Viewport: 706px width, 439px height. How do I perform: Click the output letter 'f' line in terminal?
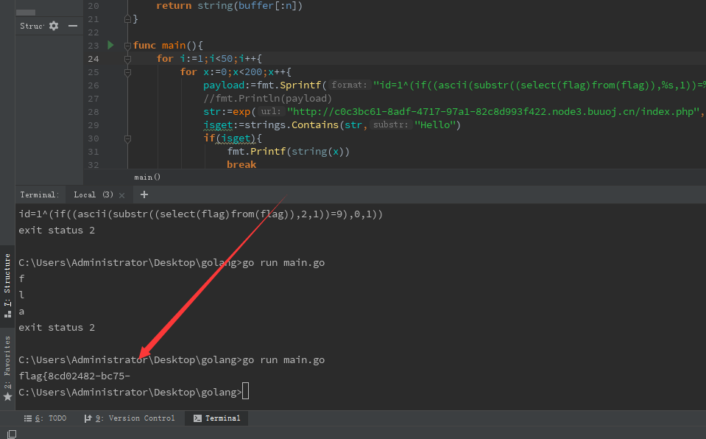pyautogui.click(x=21, y=278)
